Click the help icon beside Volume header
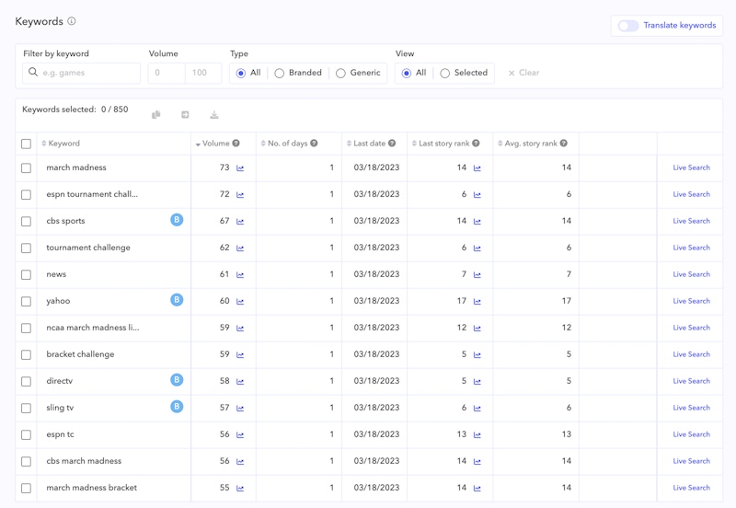This screenshot has width=736, height=508. pos(236,144)
